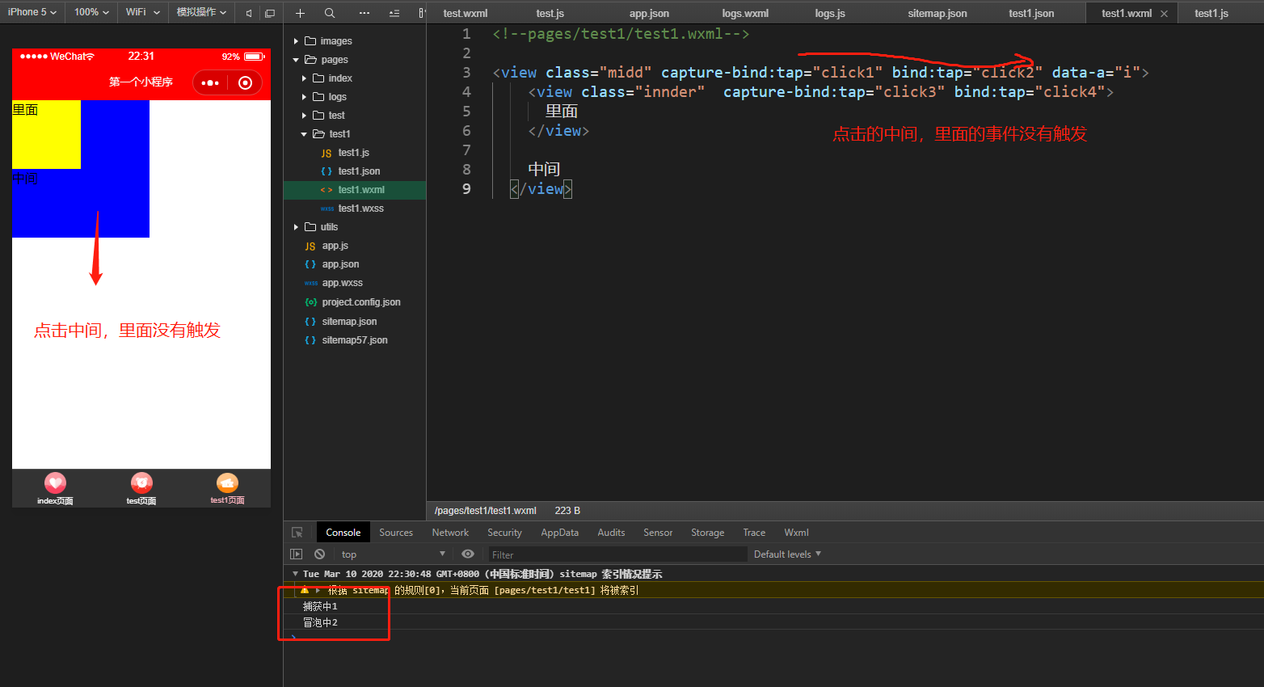Click line 9 closing view tag
This screenshot has height=687, width=1264.
[541, 189]
